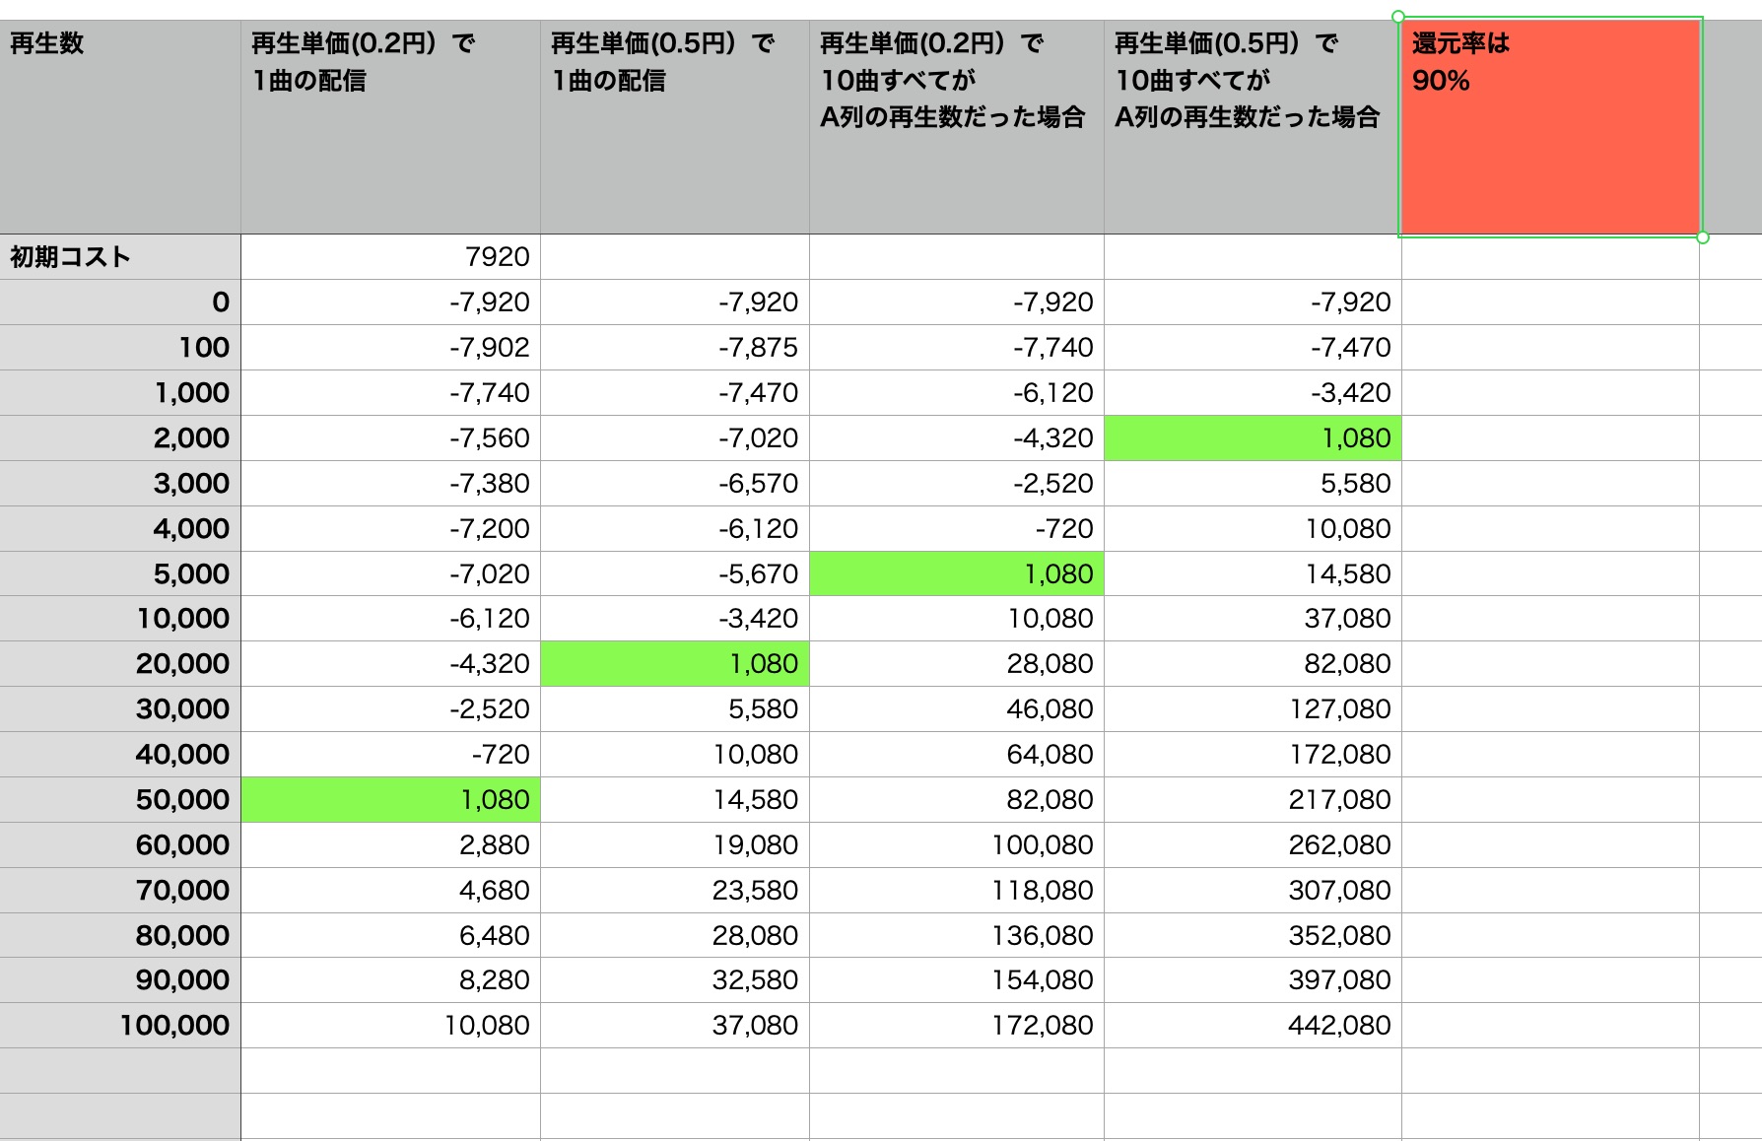The image size is (1762, 1141).
Task: Select the 初期コスト row label cell
Action: tap(120, 257)
